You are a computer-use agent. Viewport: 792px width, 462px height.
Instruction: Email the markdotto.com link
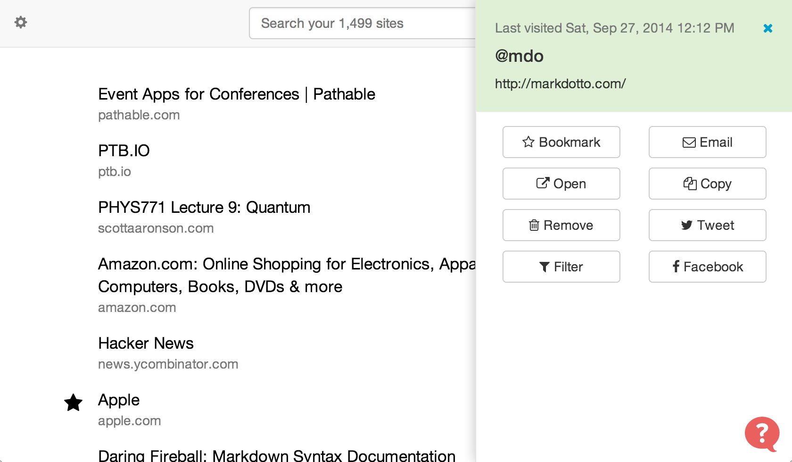point(707,142)
